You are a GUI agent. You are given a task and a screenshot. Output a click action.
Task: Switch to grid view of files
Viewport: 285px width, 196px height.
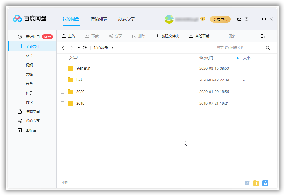(x=270, y=36)
